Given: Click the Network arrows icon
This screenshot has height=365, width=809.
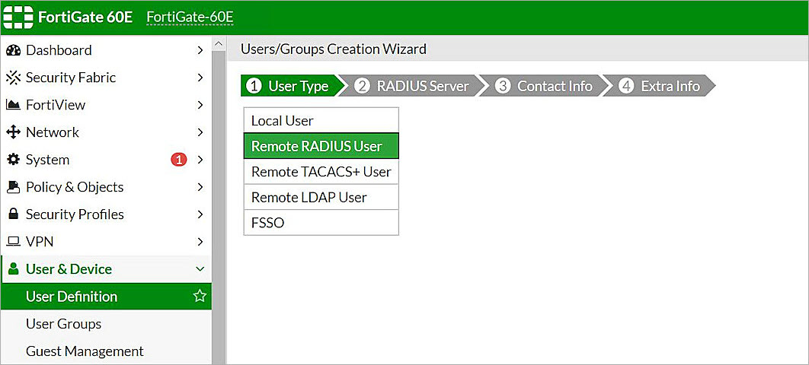Looking at the screenshot, I should tap(13, 132).
